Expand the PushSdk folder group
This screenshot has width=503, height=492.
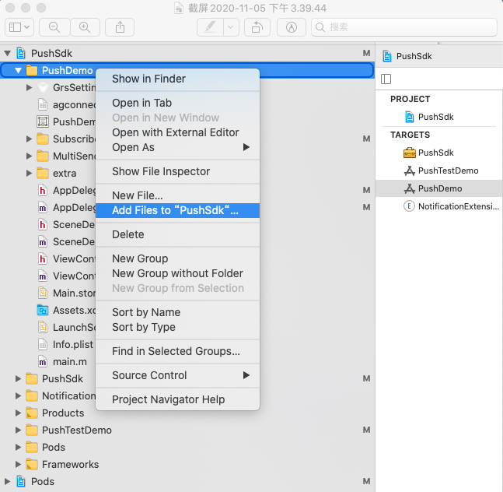[19, 378]
